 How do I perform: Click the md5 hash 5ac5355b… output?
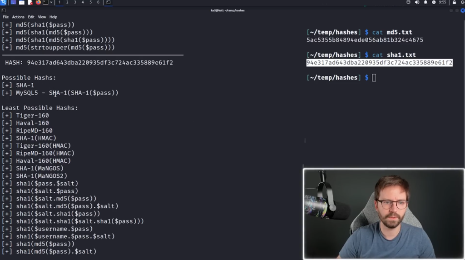pos(365,40)
